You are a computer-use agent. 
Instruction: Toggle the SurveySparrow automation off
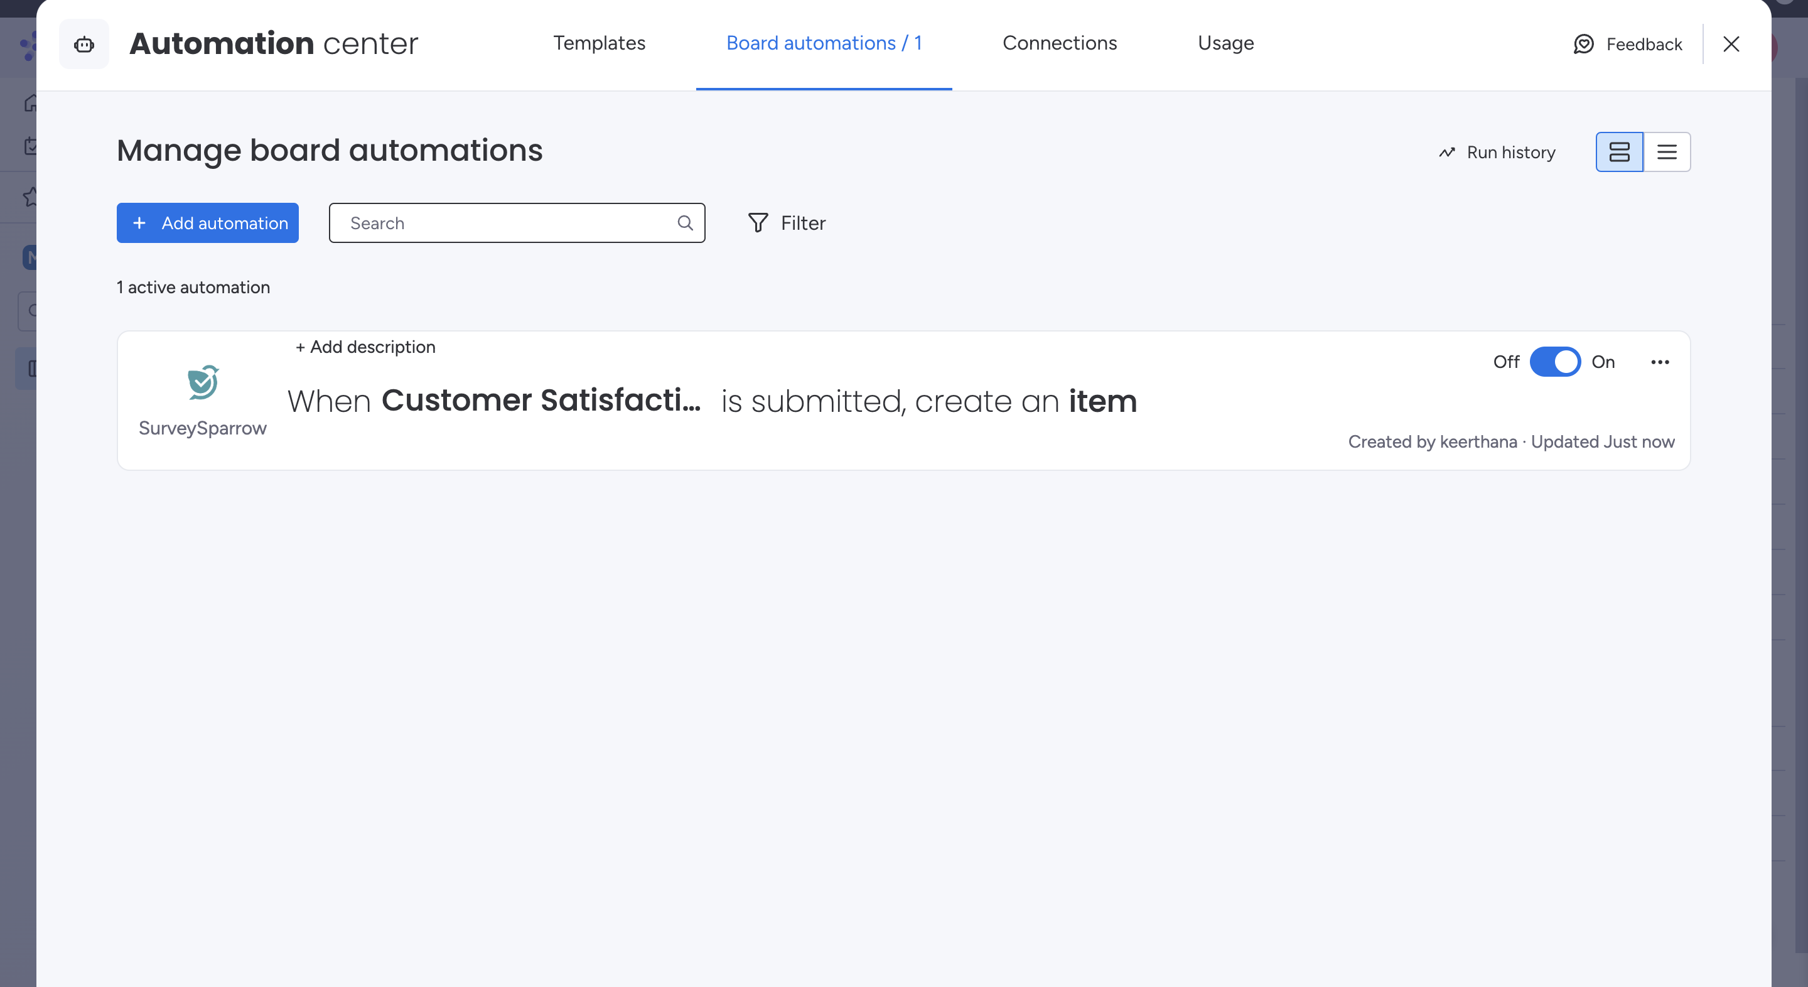pos(1554,362)
